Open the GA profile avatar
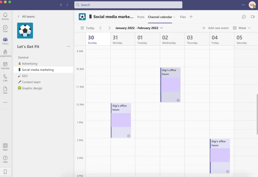The image size is (258, 177). tap(252, 5)
